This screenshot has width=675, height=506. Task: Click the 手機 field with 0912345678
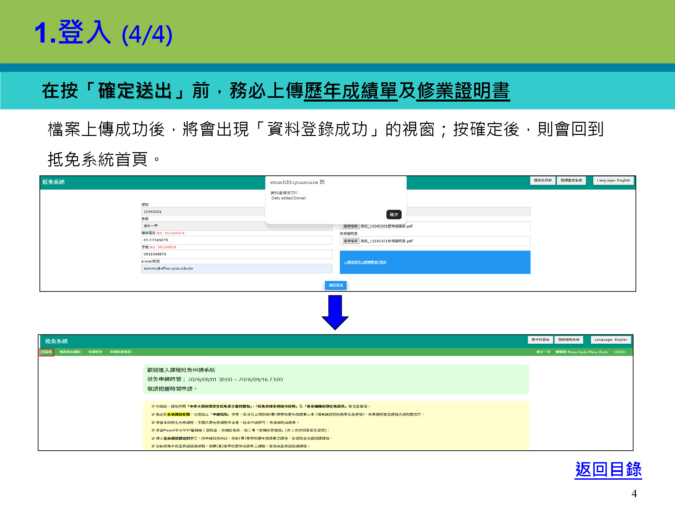pos(237,254)
